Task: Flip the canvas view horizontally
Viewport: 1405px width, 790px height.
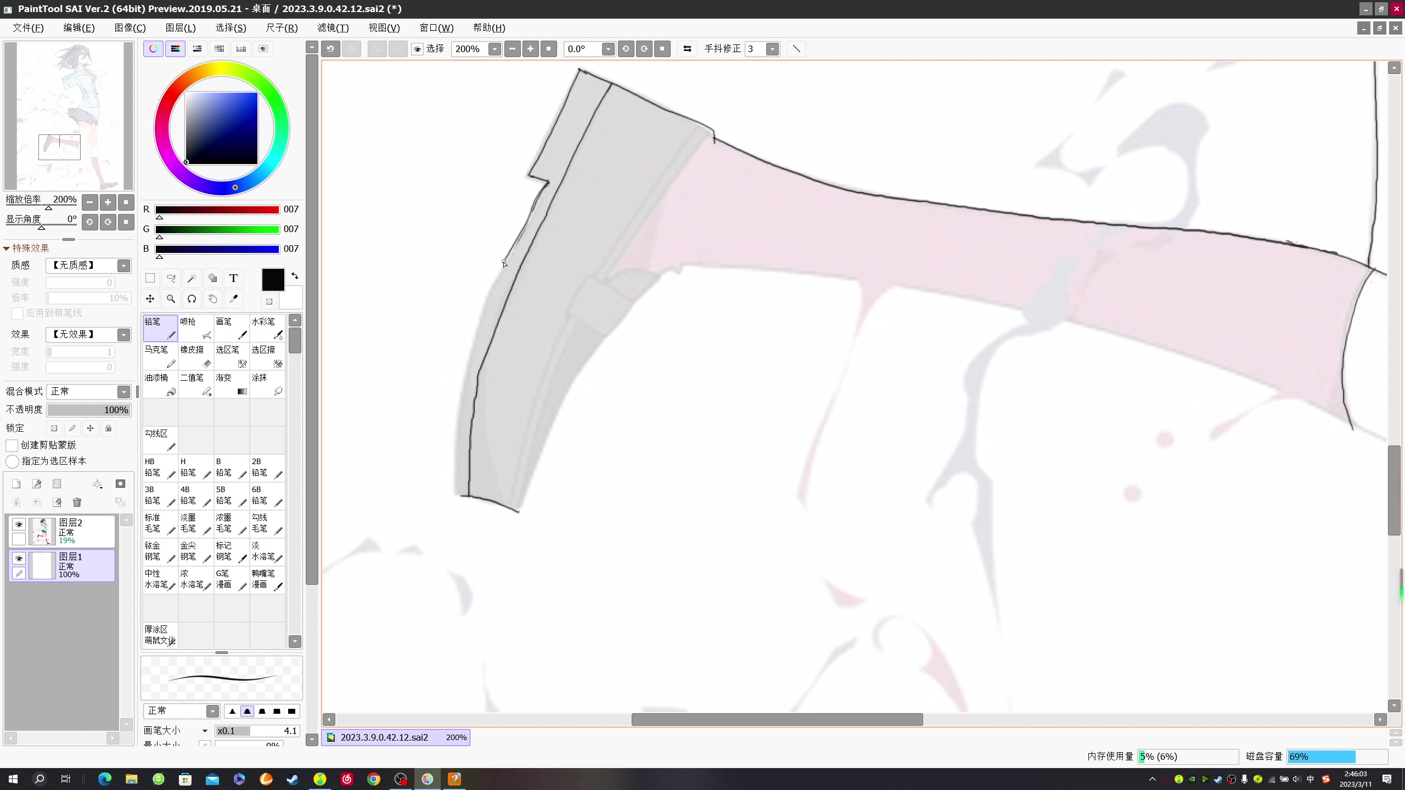Action: click(x=687, y=49)
